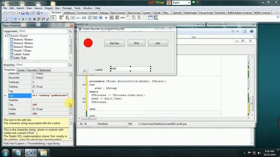Image resolution: width=280 pixels, height=157 pixels.
Task: Click the properties list scroll down arrow
Action: pyautogui.click(x=70, y=113)
